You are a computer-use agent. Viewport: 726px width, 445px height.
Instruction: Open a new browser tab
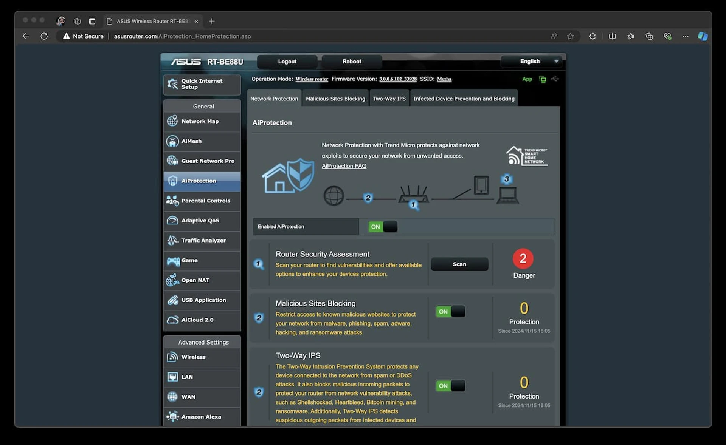point(212,21)
